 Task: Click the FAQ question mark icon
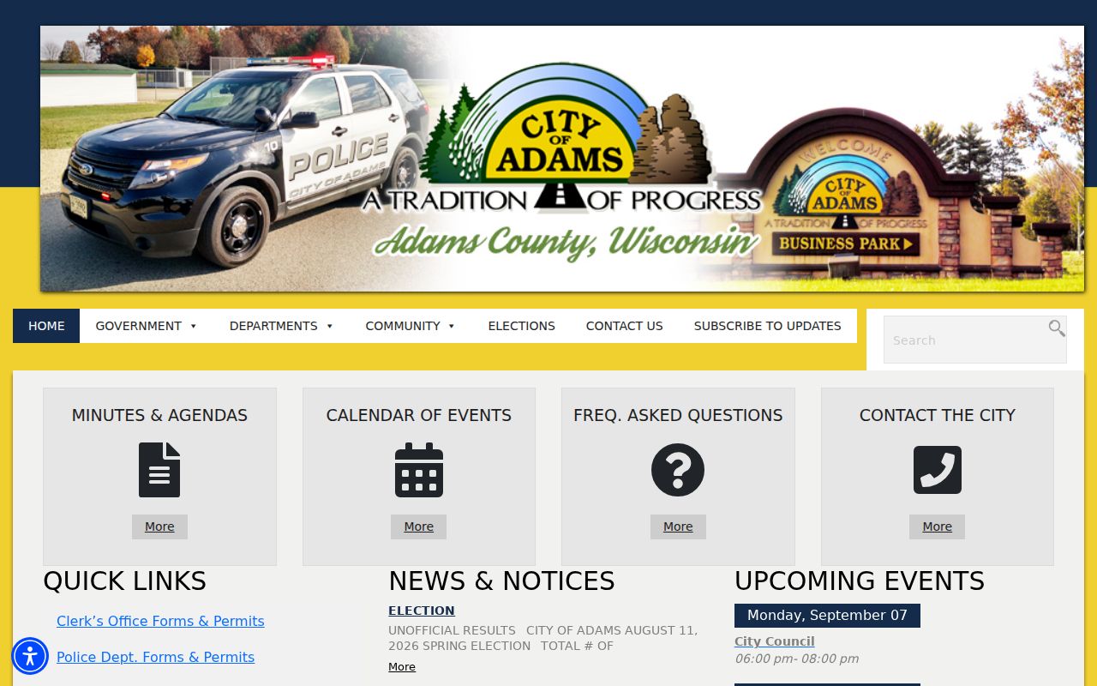[x=678, y=470]
